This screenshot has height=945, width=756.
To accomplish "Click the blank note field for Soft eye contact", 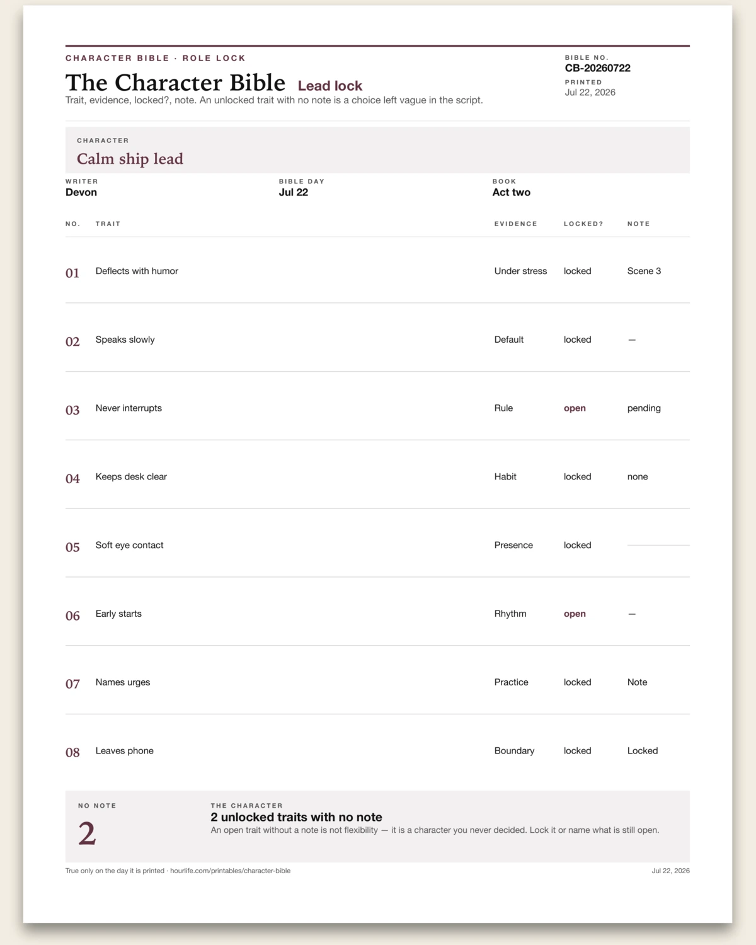I will point(658,545).
